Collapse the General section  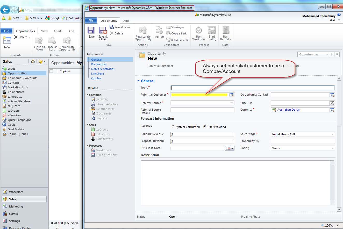[x=139, y=81]
